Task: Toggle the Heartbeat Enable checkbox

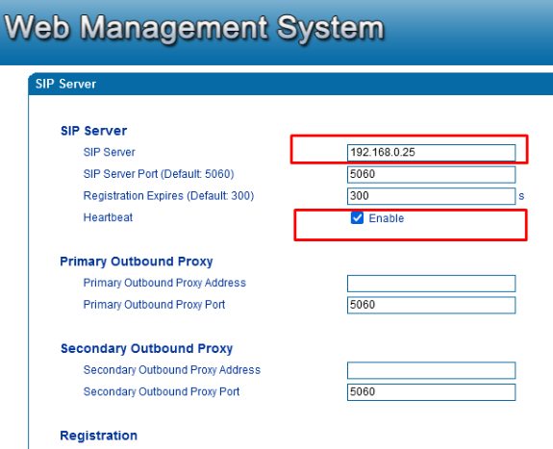Action: 357,218
